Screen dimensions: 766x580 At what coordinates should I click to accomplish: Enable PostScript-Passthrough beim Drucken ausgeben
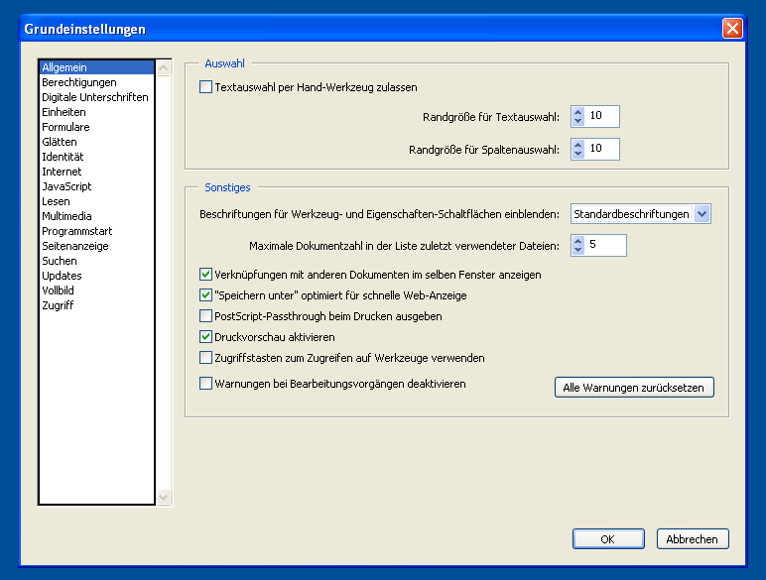[x=205, y=316]
